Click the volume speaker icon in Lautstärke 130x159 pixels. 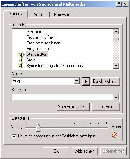coord(114,135)
